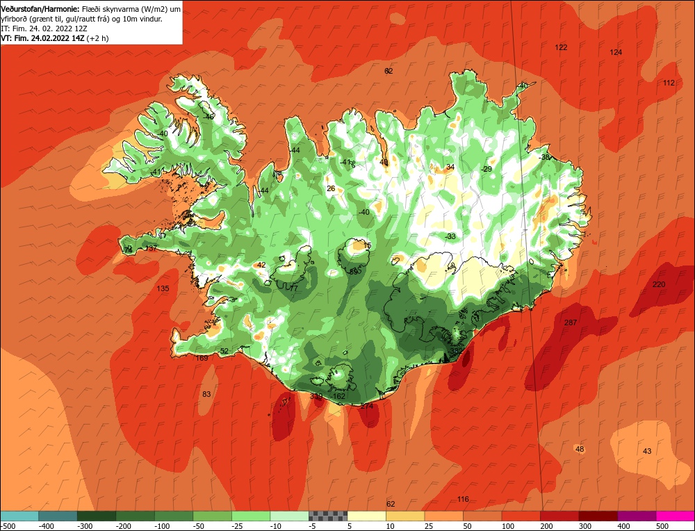Select the magenta legend swatch right of 500
Viewport: 695px width, 531px height.
676,516
